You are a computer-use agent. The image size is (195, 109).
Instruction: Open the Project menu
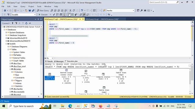(x=31, y=6)
